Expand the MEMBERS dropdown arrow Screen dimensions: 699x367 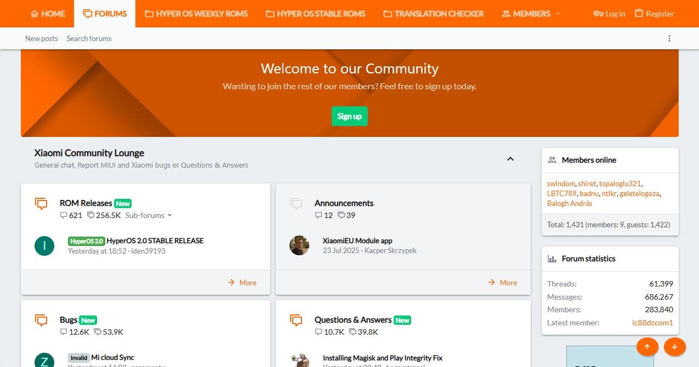[559, 14]
